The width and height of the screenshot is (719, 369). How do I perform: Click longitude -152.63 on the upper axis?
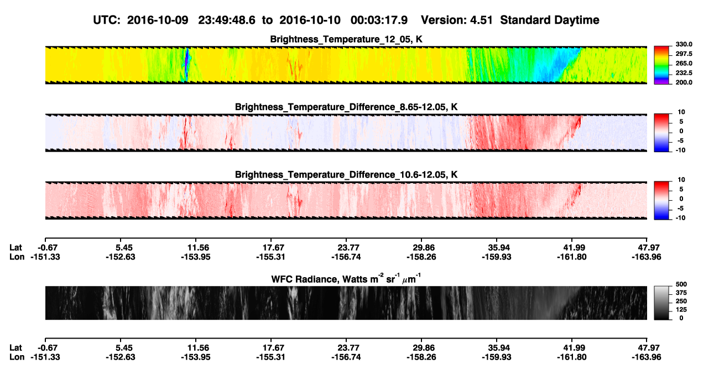point(121,257)
